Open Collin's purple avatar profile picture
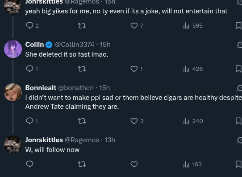Viewport: 242px width, 177px height. click(x=13, y=49)
